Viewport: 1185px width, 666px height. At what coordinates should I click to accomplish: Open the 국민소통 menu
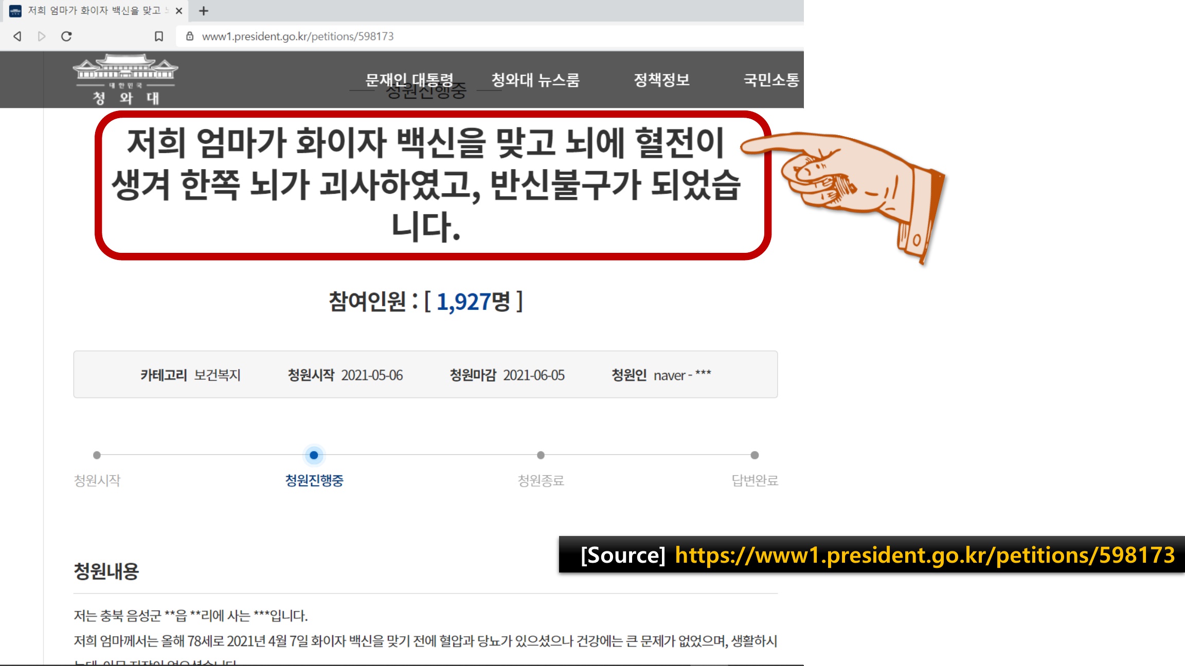coord(770,80)
